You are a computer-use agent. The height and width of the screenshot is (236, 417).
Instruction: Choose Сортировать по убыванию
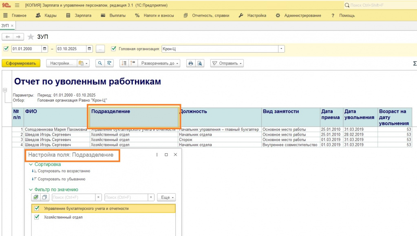[59, 179]
